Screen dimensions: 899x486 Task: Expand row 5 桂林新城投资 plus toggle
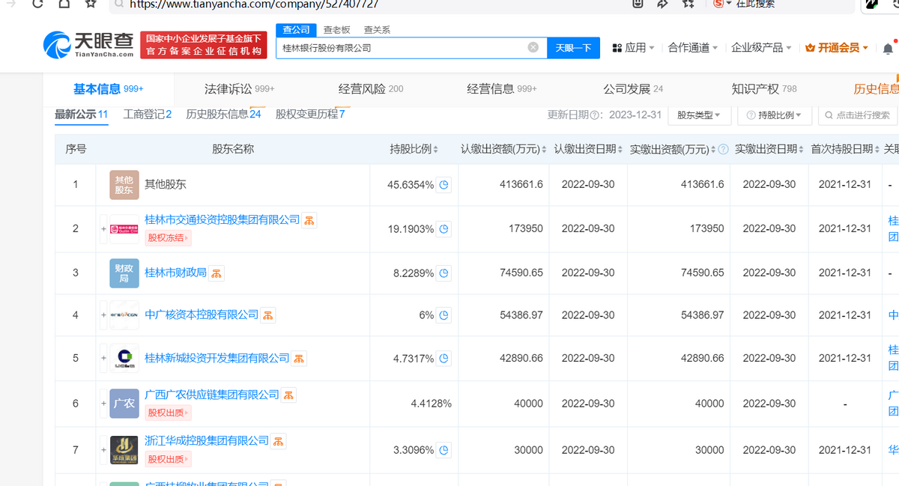point(104,359)
